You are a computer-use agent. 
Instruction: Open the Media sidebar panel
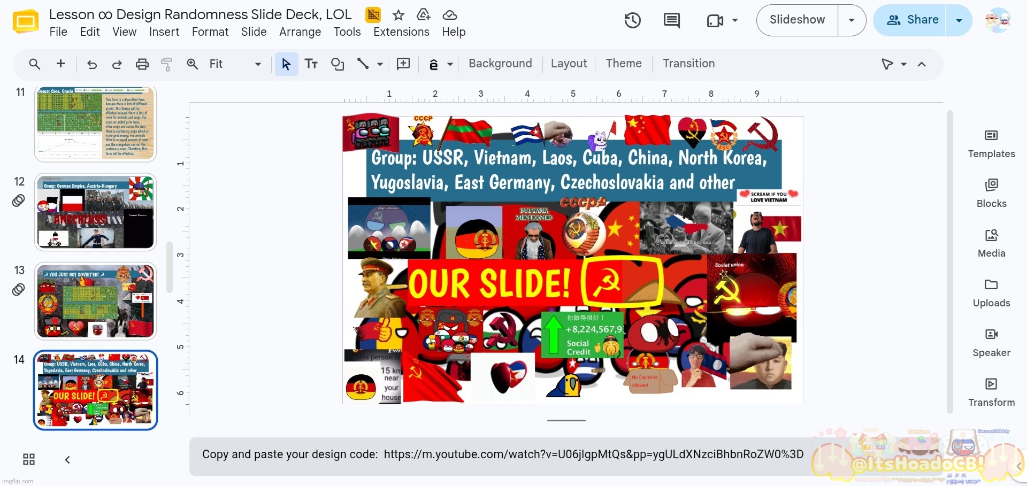point(991,244)
